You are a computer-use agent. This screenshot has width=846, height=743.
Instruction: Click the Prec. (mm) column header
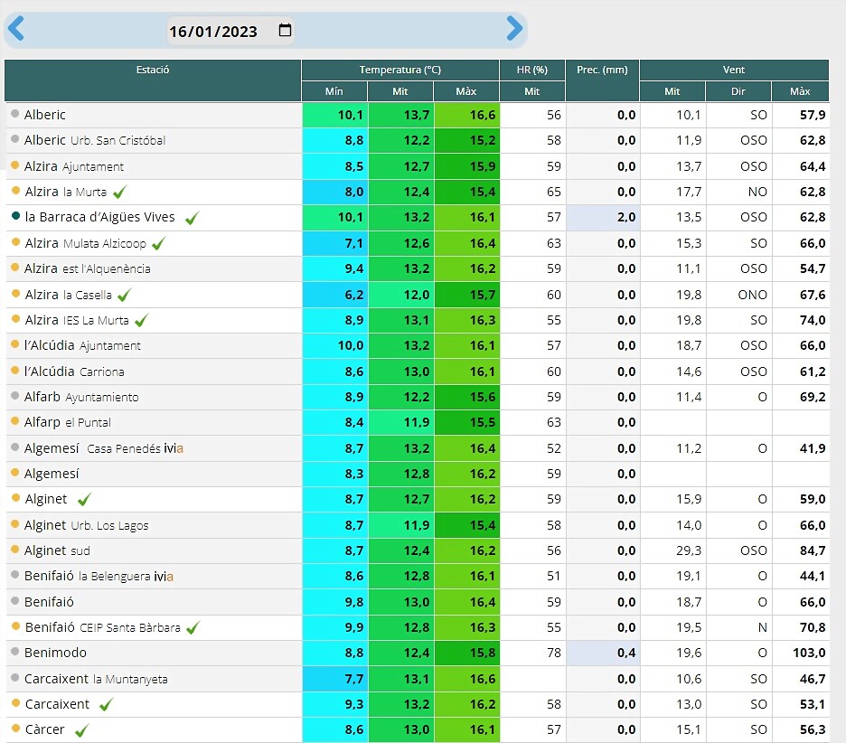[602, 80]
